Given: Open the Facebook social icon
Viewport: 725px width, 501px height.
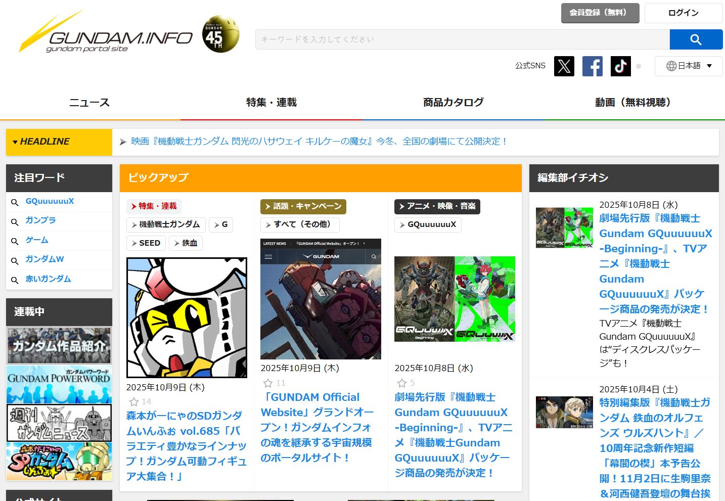Looking at the screenshot, I should (x=592, y=66).
